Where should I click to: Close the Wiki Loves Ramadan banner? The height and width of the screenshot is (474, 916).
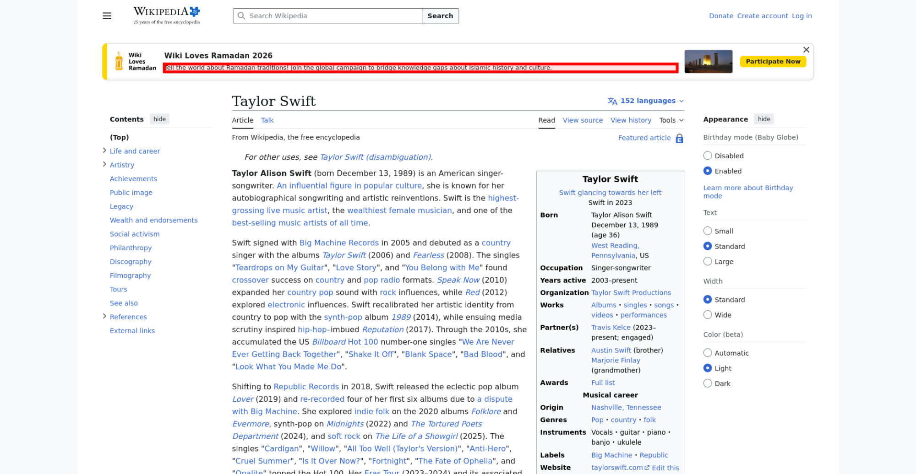tap(806, 50)
